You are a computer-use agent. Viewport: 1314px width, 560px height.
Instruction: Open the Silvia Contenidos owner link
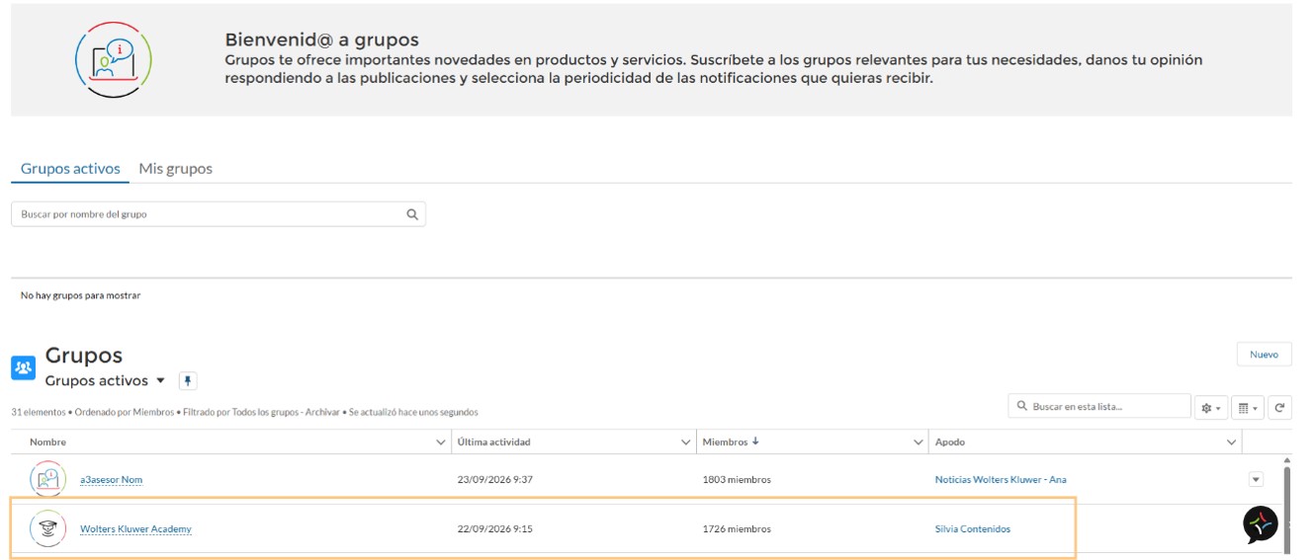click(x=973, y=529)
